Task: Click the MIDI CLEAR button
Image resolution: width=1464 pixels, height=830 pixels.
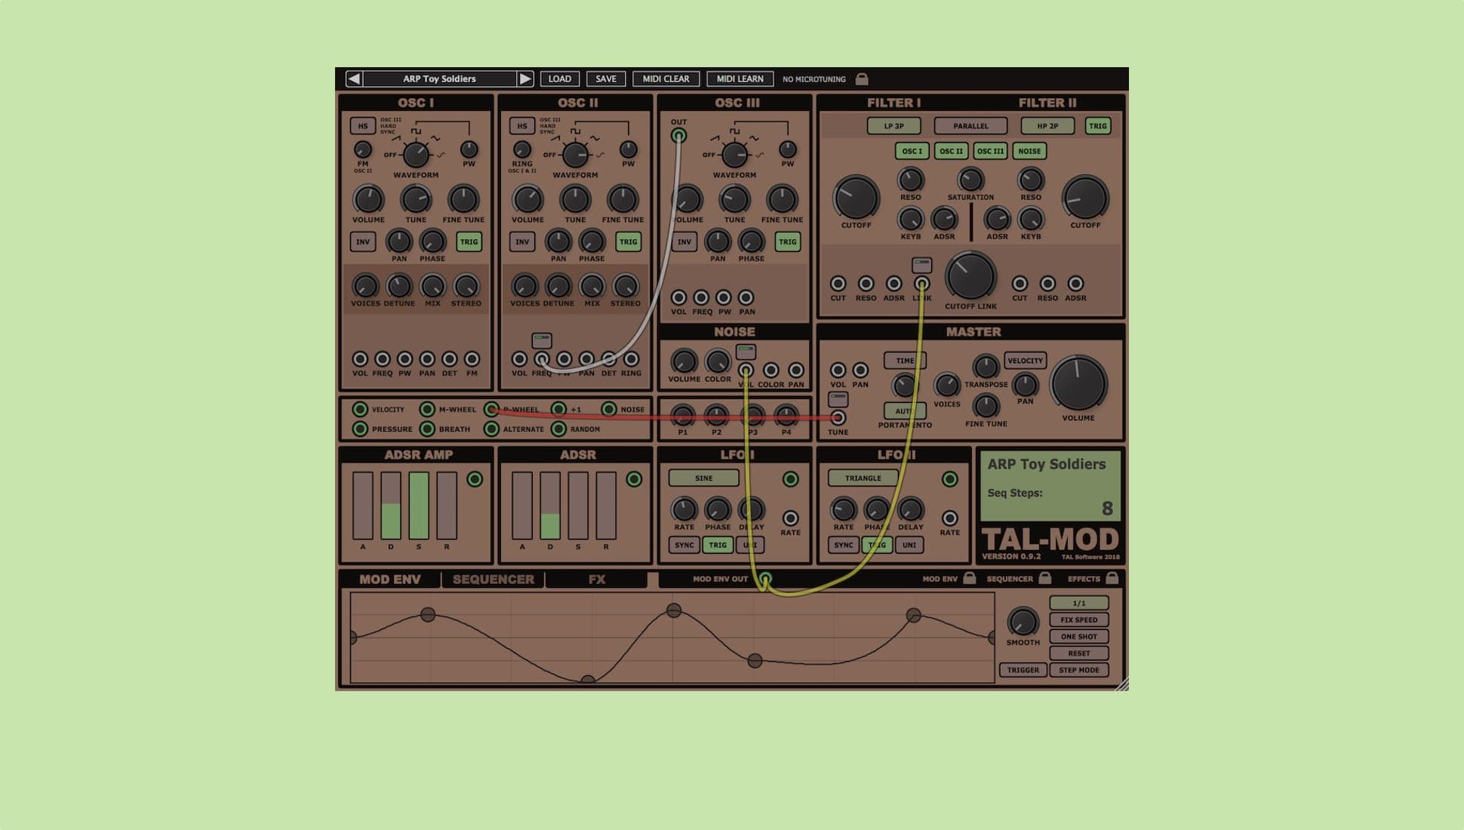Action: [666, 78]
